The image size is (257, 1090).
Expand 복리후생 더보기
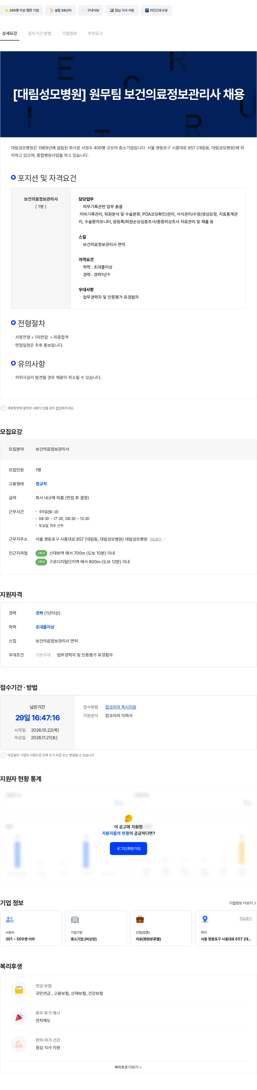click(128, 1067)
